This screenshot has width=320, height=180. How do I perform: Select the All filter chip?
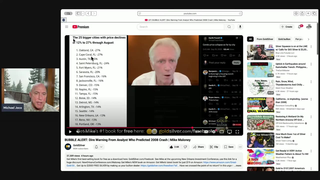tap(250, 39)
